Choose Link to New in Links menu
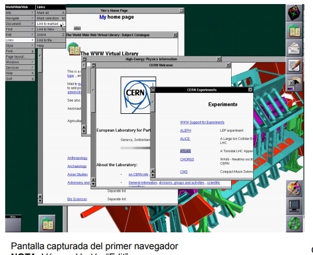This screenshot has height=255, width=313. 51,29
